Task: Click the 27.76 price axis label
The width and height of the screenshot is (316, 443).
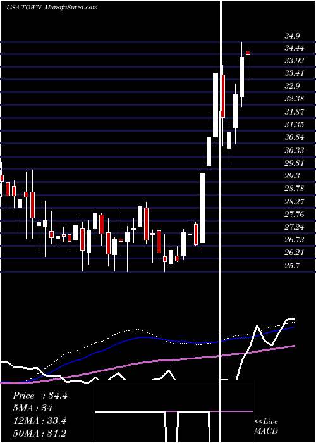Action: point(295,215)
